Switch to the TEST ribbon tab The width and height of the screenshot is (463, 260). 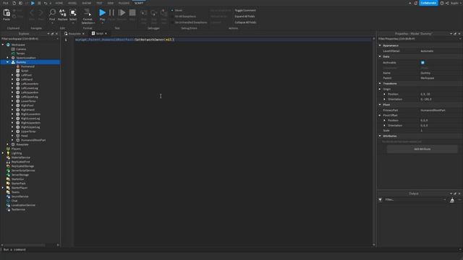(99, 3)
